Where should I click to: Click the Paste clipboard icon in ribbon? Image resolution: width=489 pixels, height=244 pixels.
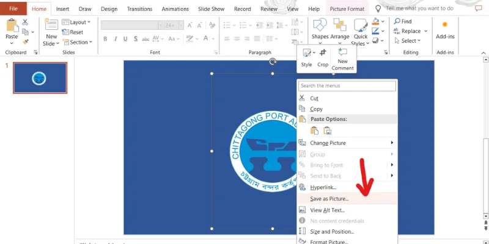[x=12, y=26]
